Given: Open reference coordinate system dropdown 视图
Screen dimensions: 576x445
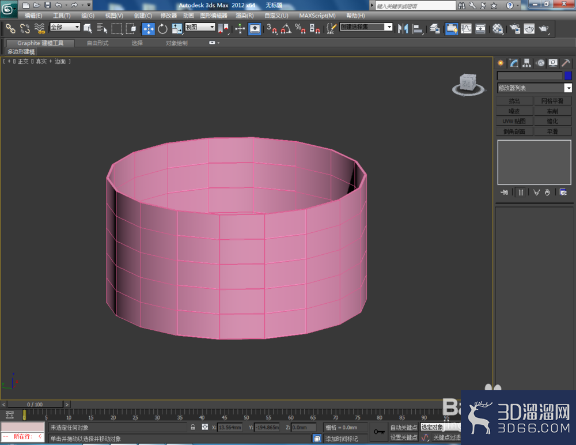Looking at the screenshot, I should tap(200, 27).
